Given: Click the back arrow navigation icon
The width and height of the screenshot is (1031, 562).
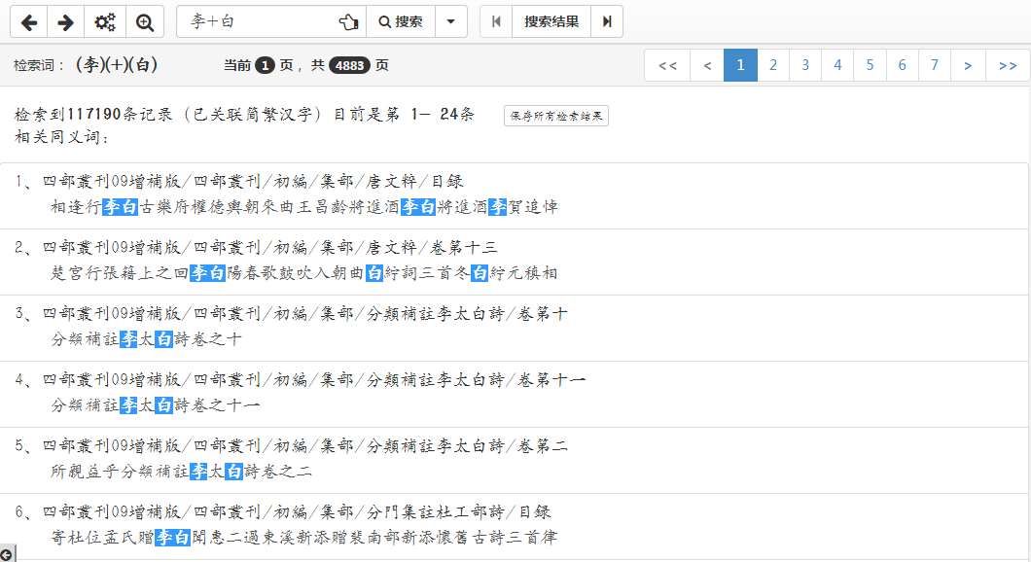Looking at the screenshot, I should tap(28, 21).
